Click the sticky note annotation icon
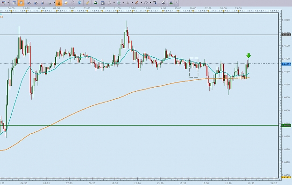The image size is (292, 185). [66, 3]
